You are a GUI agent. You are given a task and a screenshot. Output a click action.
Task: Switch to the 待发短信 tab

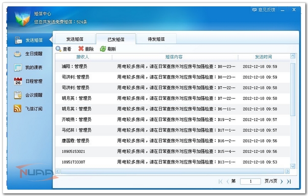click(156, 39)
